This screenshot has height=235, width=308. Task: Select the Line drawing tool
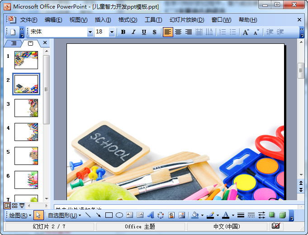pos(88,215)
